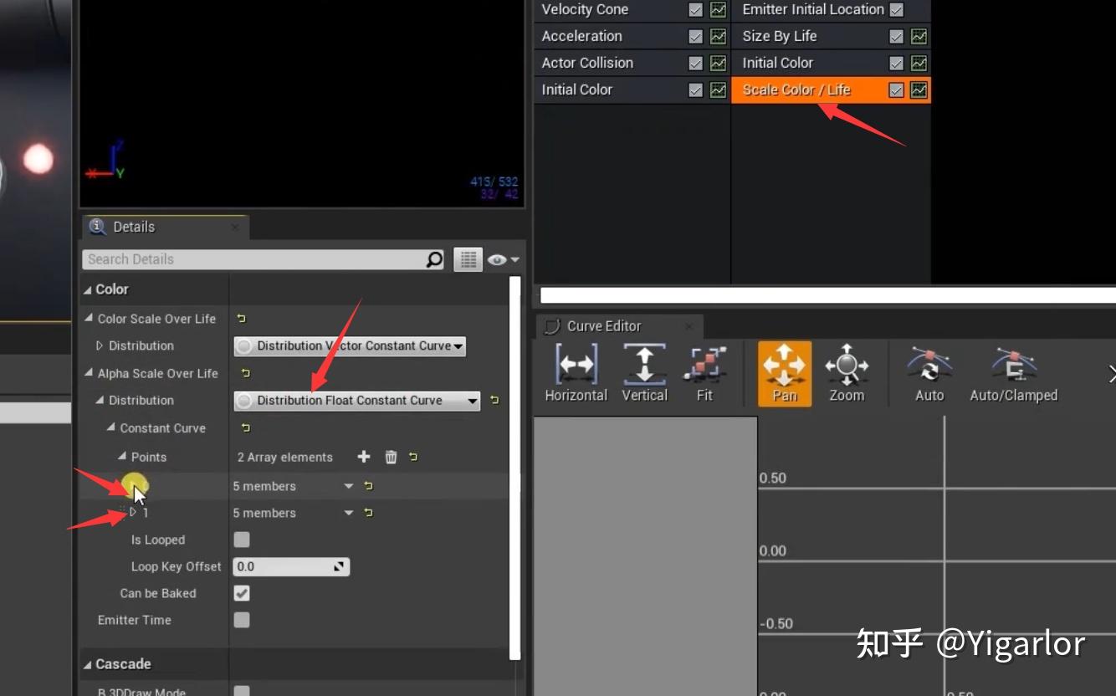Viewport: 1116px width, 696px height.
Task: Disable the Size By Life module
Action: 896,37
